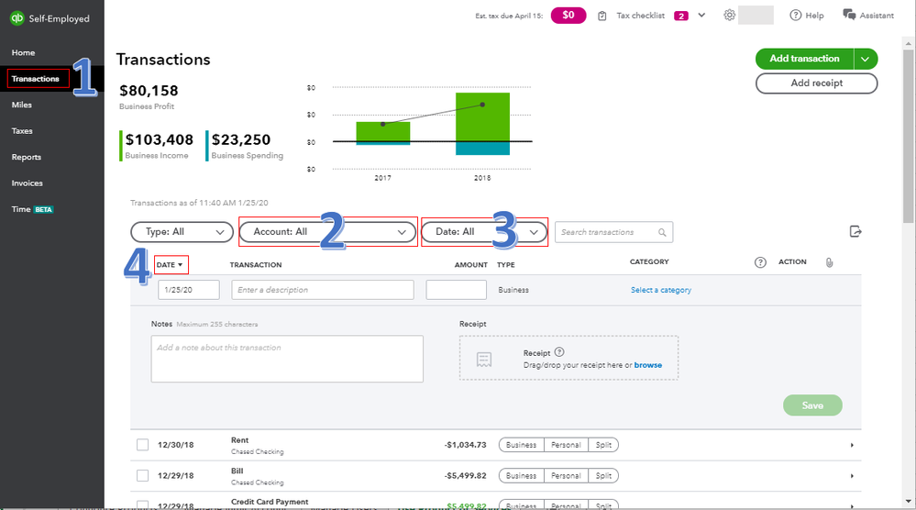Check the Bill transaction checkbox

tap(142, 476)
